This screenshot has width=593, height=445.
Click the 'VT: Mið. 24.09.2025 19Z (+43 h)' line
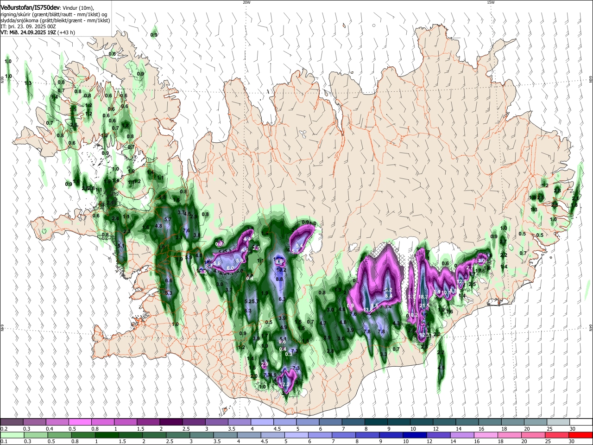38,32
